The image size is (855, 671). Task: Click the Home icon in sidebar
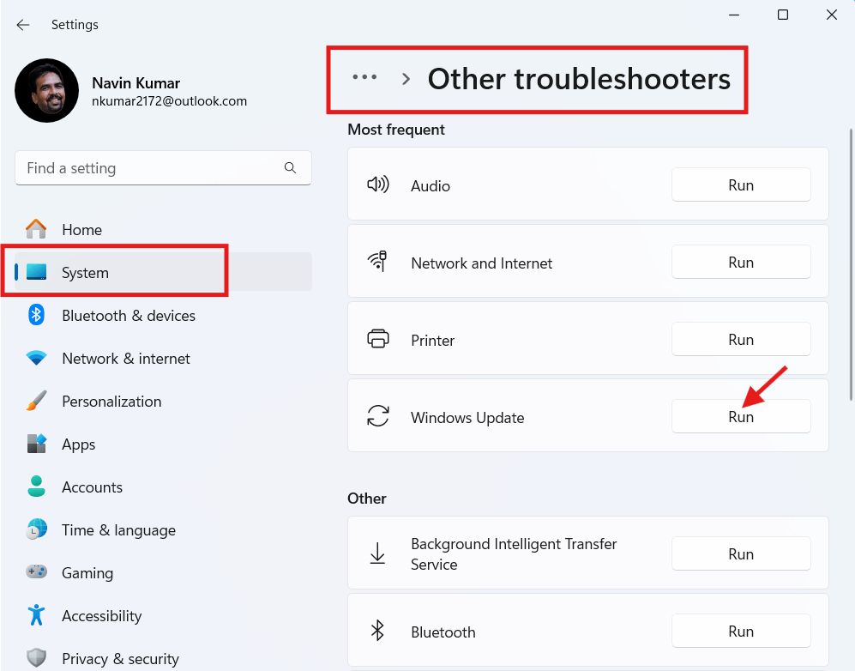click(x=36, y=229)
